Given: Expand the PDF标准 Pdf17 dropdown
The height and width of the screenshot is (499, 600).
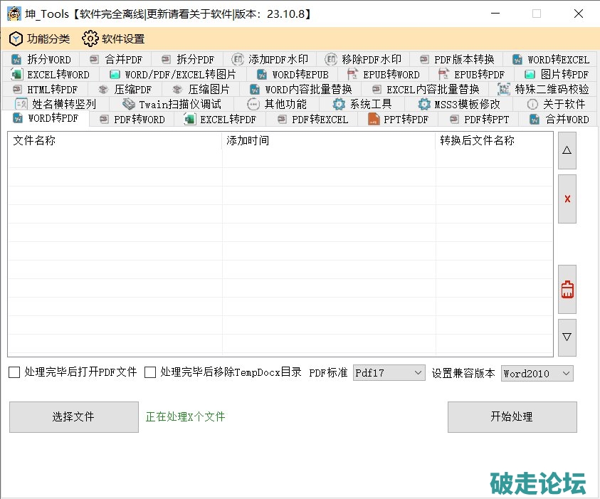Looking at the screenshot, I should tap(389, 373).
